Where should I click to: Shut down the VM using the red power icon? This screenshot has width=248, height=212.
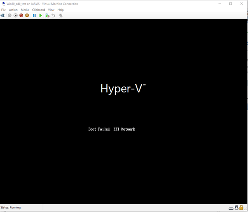tap(21, 15)
